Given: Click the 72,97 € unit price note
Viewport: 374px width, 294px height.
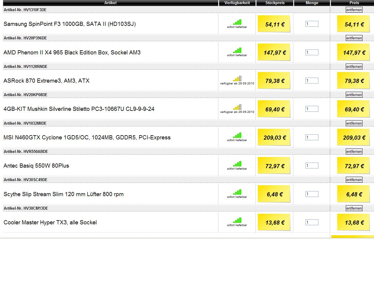Looking at the screenshot, I should [274, 166].
